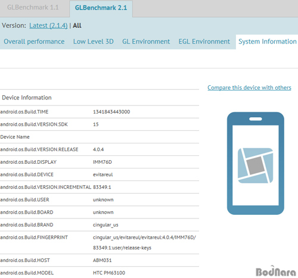This screenshot has width=298, height=278.
Task: Click the android.os.Build.VERSION.SDK label
Action: tap(34, 124)
